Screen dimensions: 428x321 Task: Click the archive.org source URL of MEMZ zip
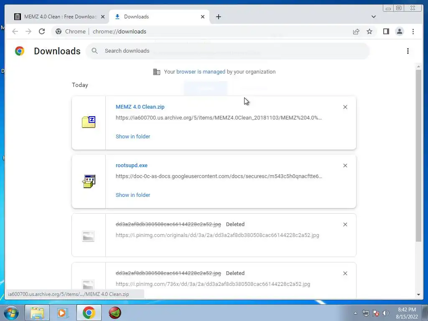[219, 118]
